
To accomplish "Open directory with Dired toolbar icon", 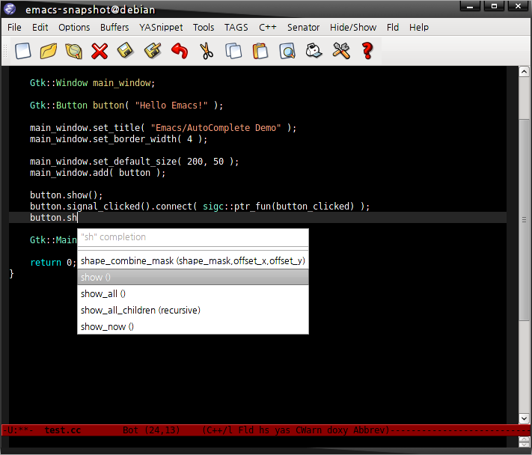I will 74,51.
